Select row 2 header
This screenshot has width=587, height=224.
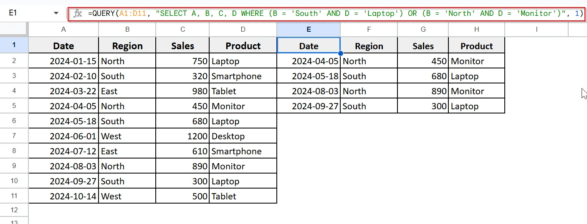click(14, 61)
